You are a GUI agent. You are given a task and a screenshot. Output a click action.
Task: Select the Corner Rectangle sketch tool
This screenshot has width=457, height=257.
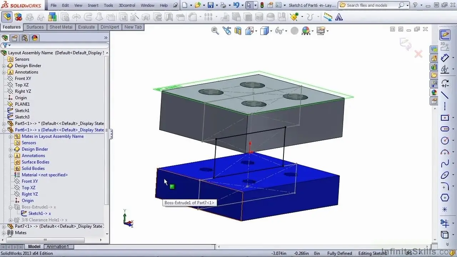coord(445,117)
